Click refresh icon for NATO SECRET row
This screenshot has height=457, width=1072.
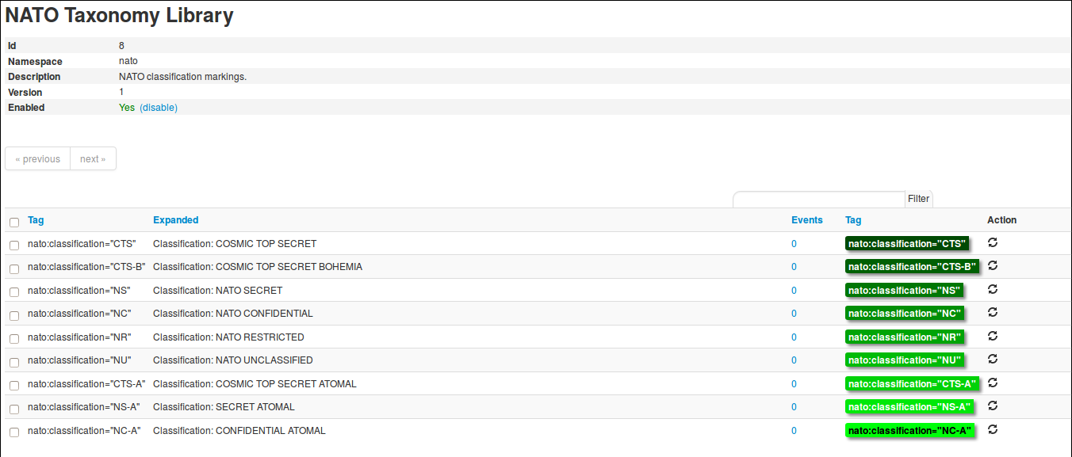pos(992,289)
